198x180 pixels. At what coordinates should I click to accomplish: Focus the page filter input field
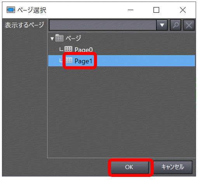click(102, 25)
